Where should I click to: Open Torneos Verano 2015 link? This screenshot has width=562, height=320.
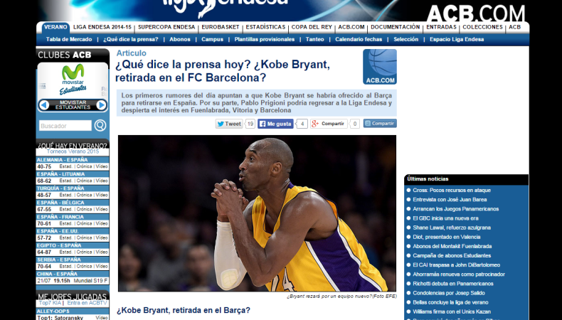point(73,151)
